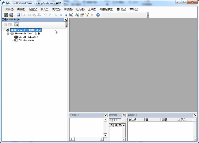Collapse the VBAProject (素材.xls) tree node
Viewport: 199px width, 143px height.
pos(4,30)
